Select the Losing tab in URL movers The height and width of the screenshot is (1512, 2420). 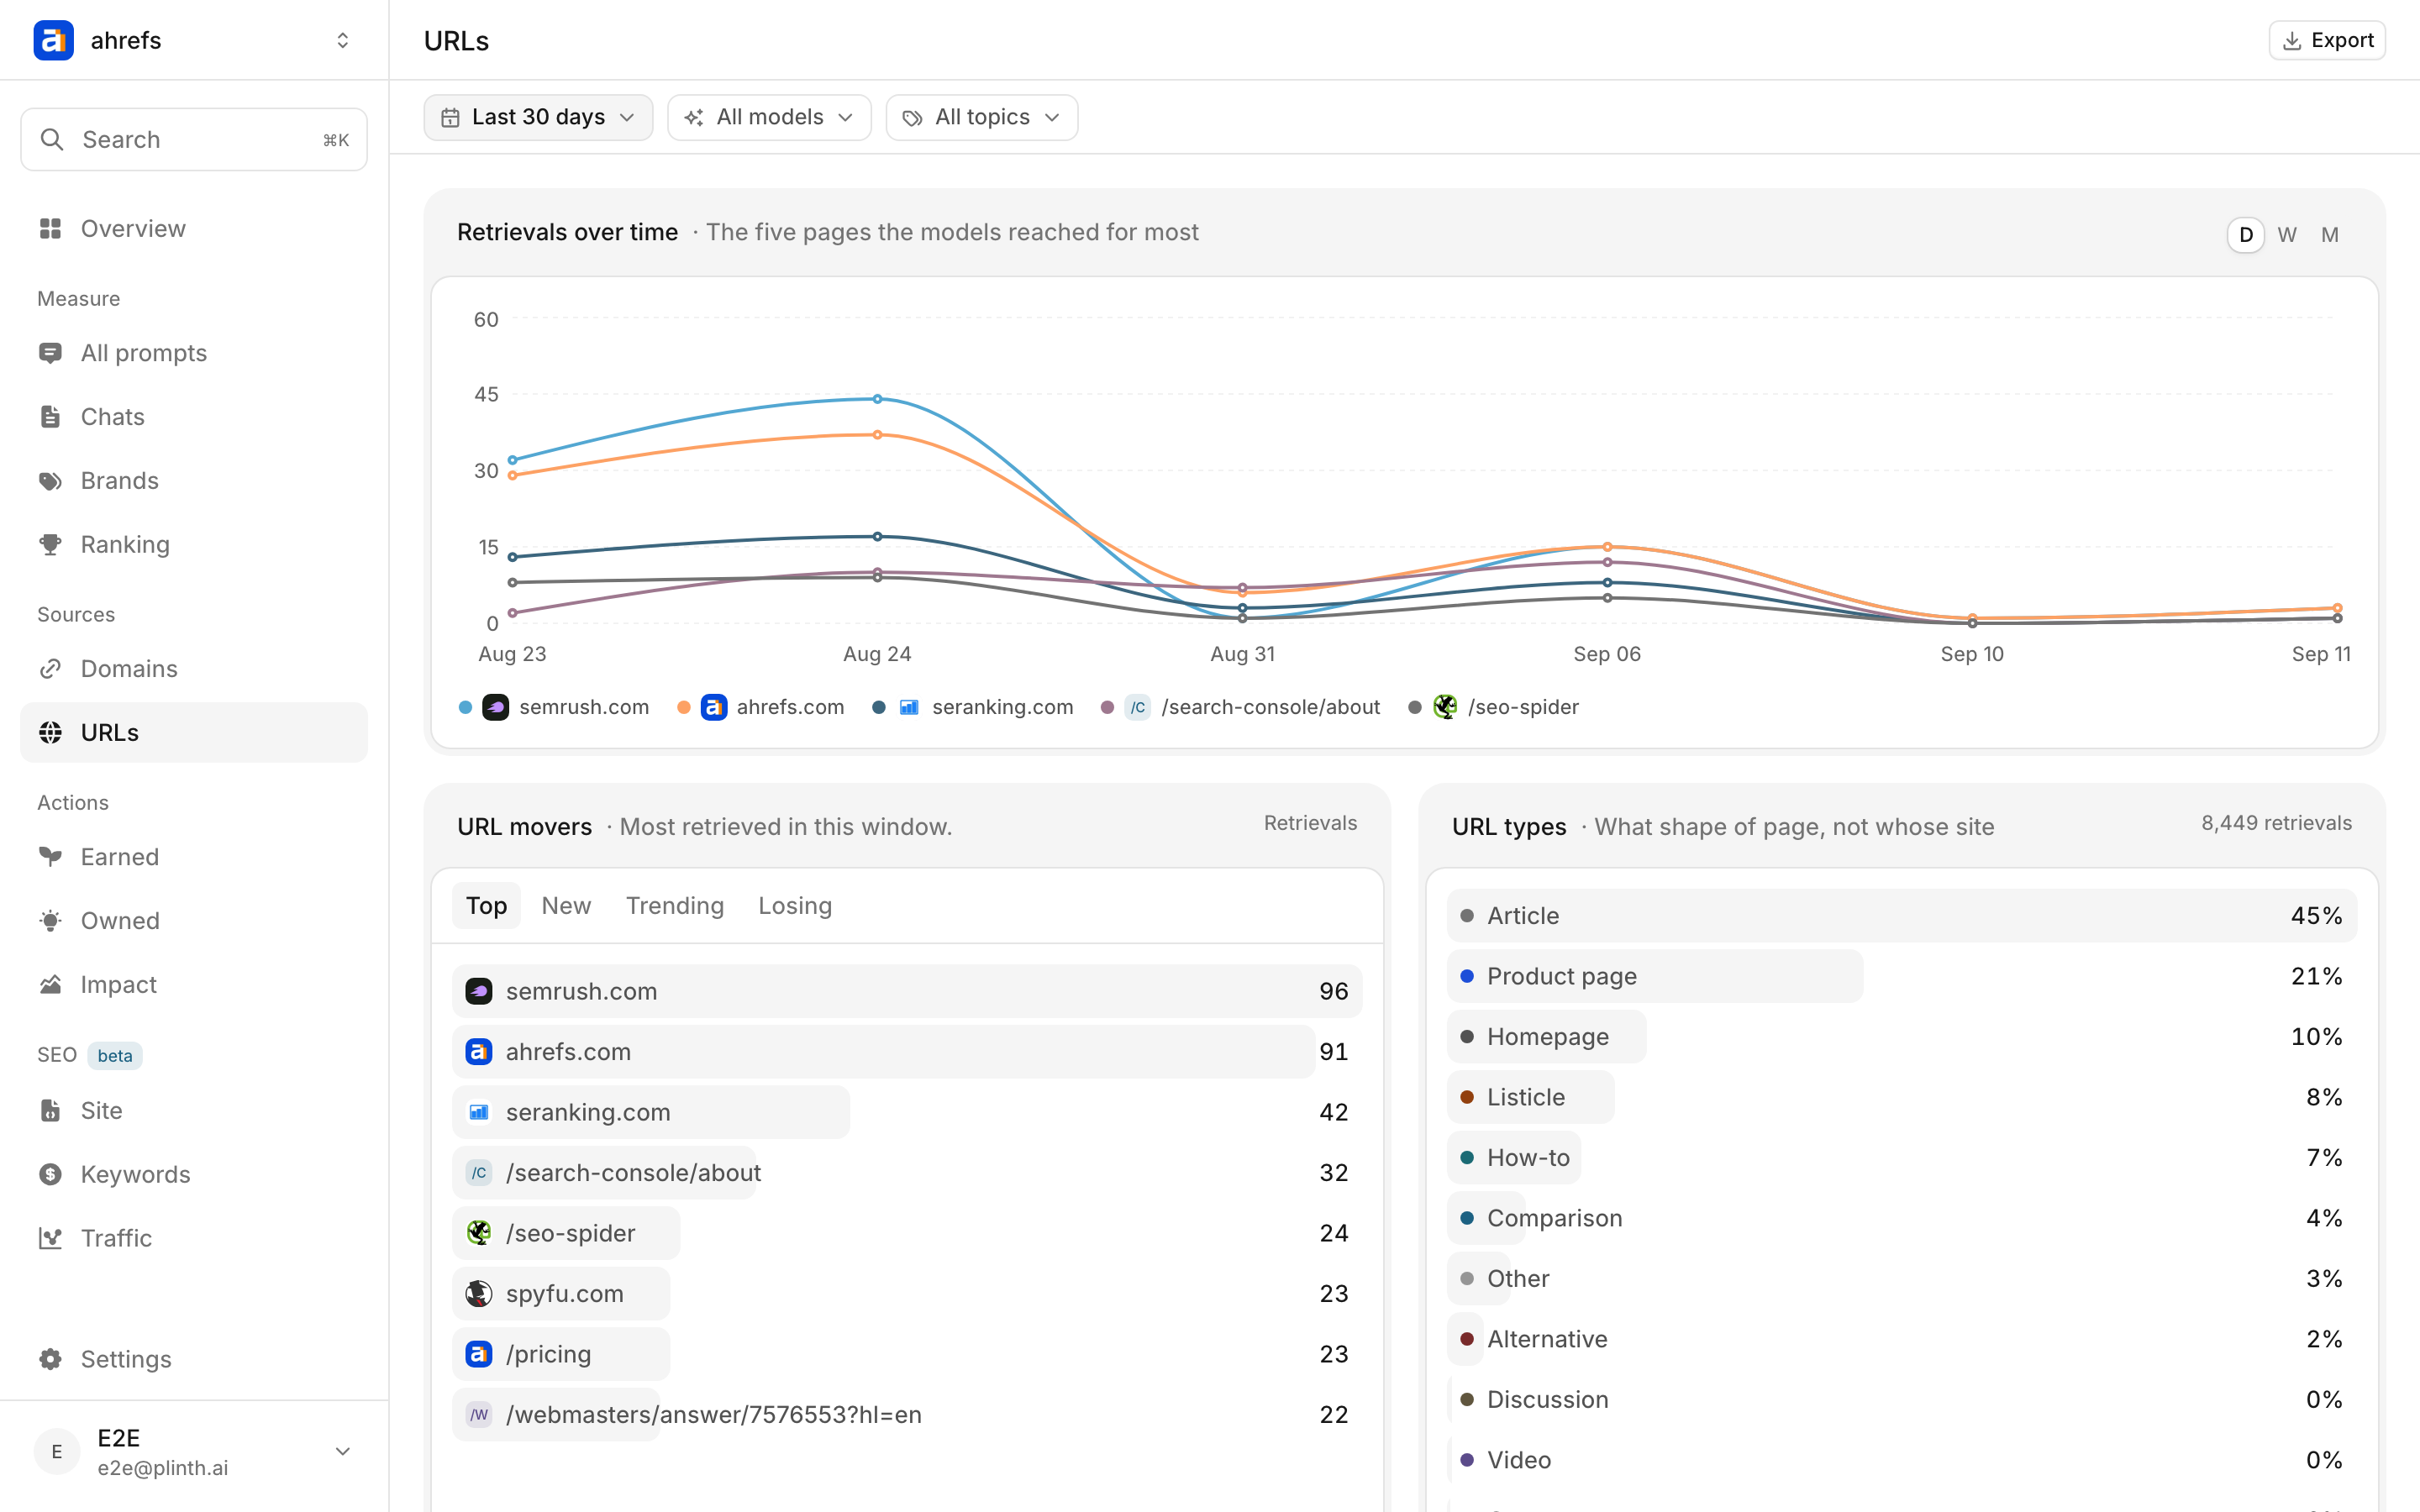tap(795, 906)
